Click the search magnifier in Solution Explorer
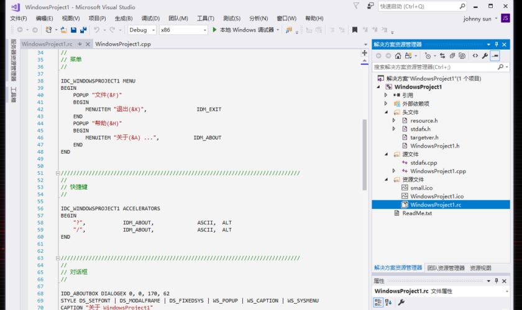Viewport: 522px width, 310px height. pos(500,67)
